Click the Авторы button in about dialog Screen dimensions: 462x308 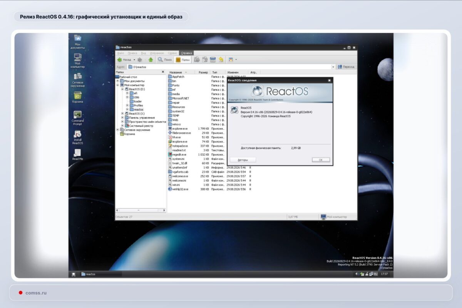click(243, 160)
